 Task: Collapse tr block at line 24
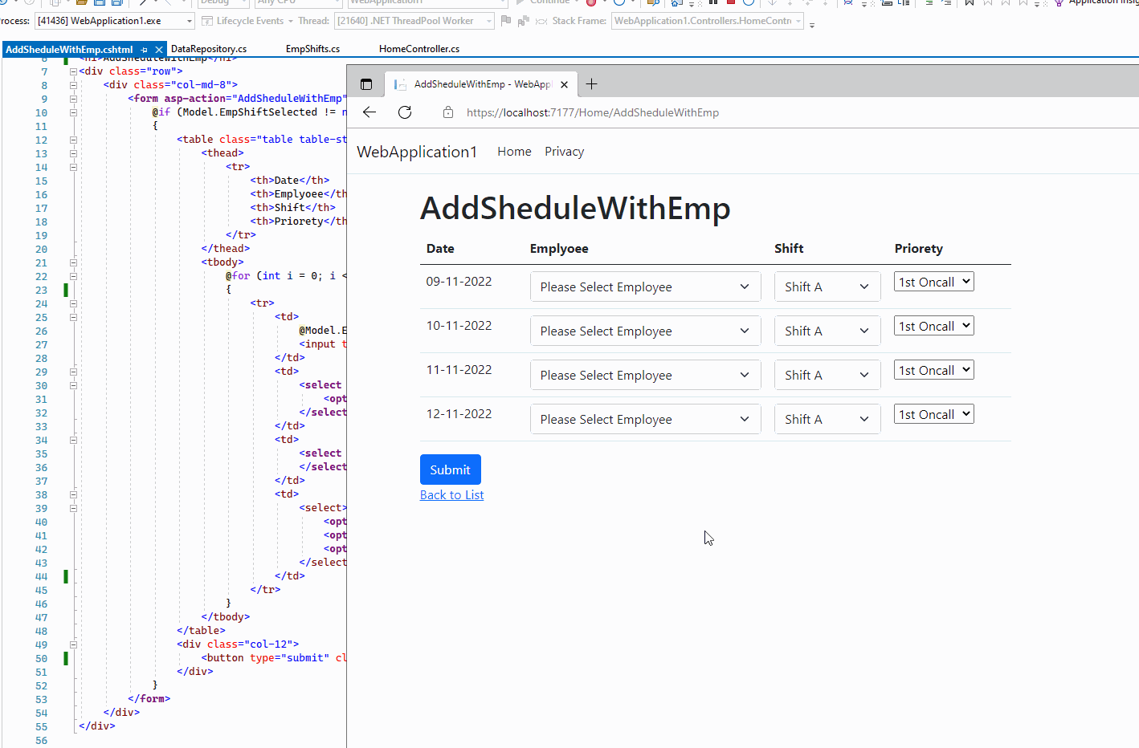click(x=73, y=303)
